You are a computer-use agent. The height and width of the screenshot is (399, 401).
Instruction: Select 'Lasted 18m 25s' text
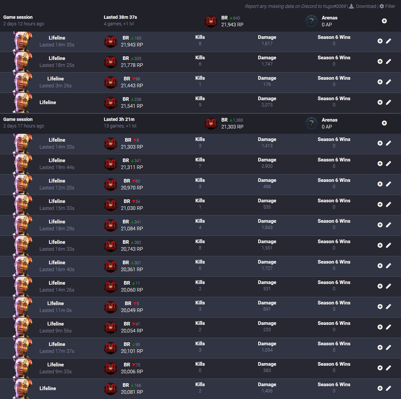coord(57,65)
